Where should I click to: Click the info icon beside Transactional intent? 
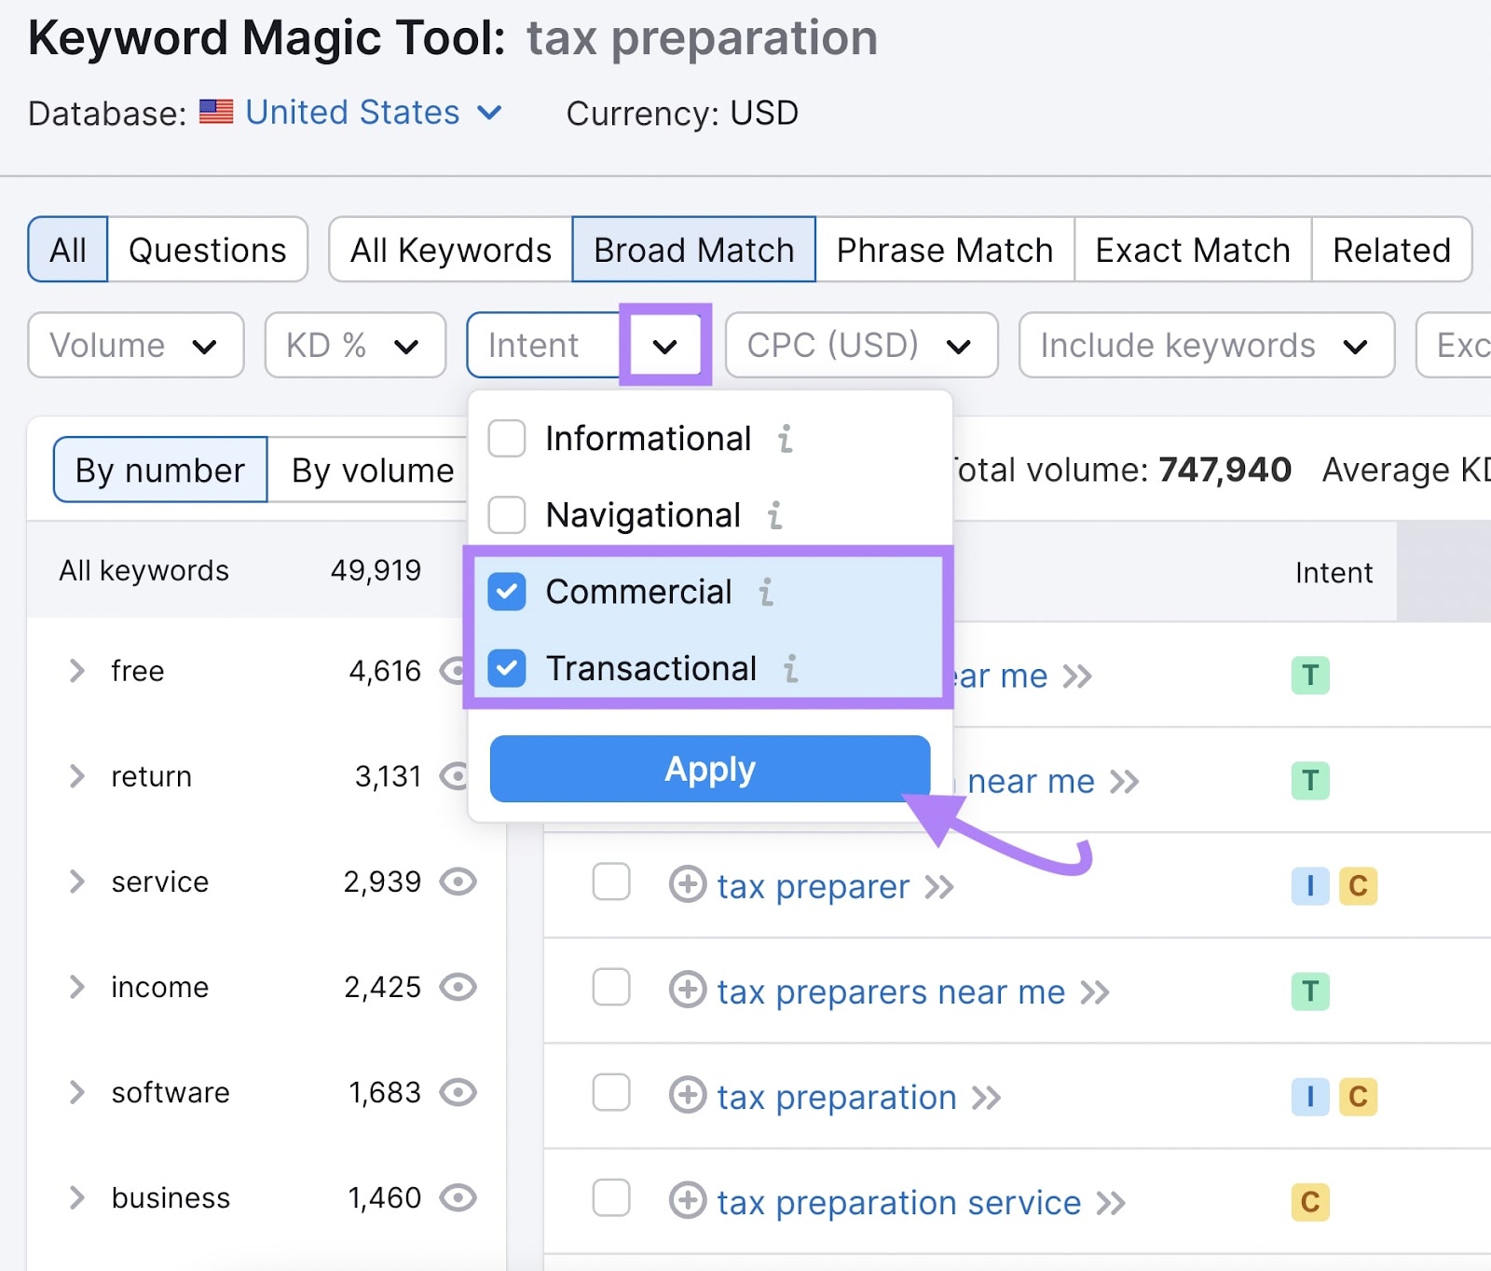pyautogui.click(x=791, y=668)
